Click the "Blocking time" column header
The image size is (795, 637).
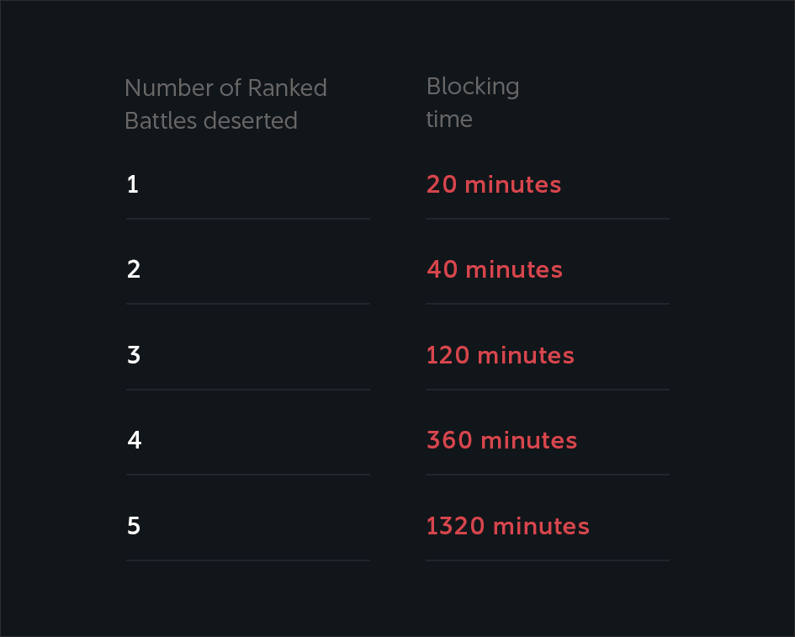point(472,103)
